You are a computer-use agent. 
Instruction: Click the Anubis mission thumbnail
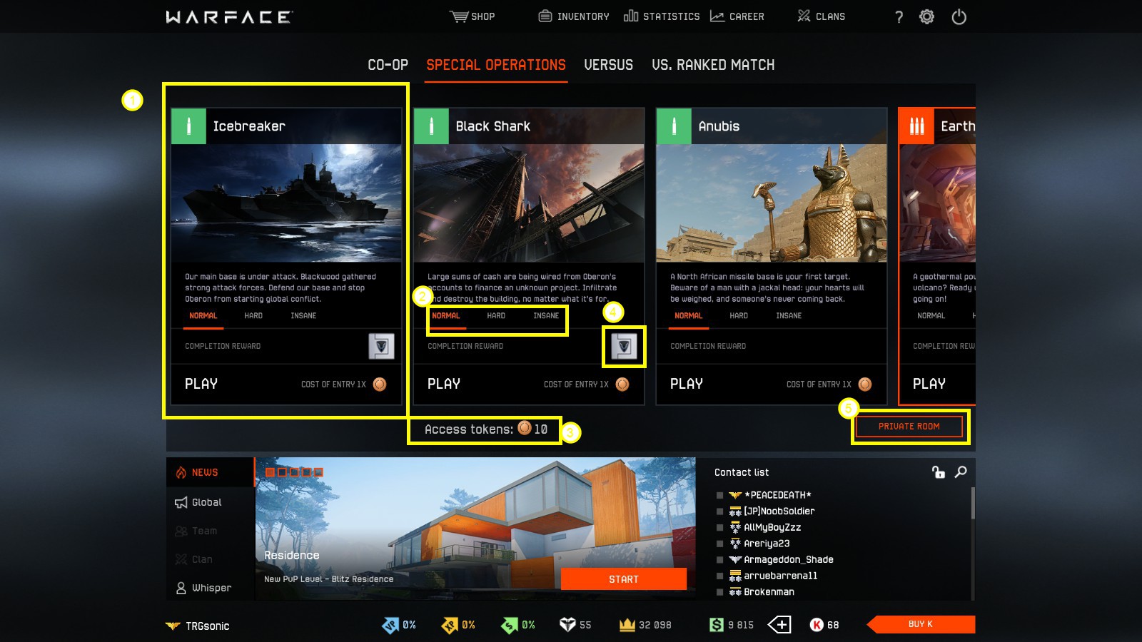point(771,203)
